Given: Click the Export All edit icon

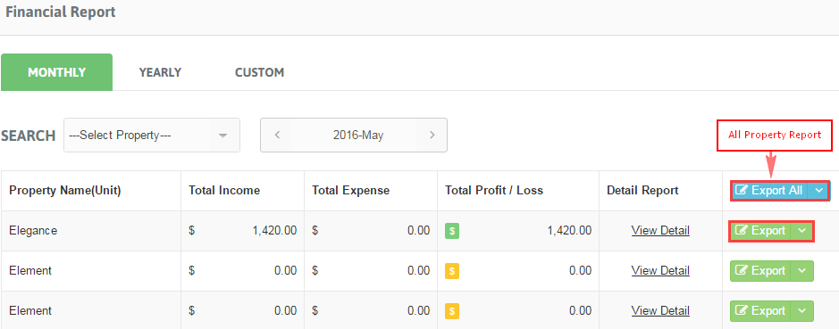Looking at the screenshot, I should [742, 190].
